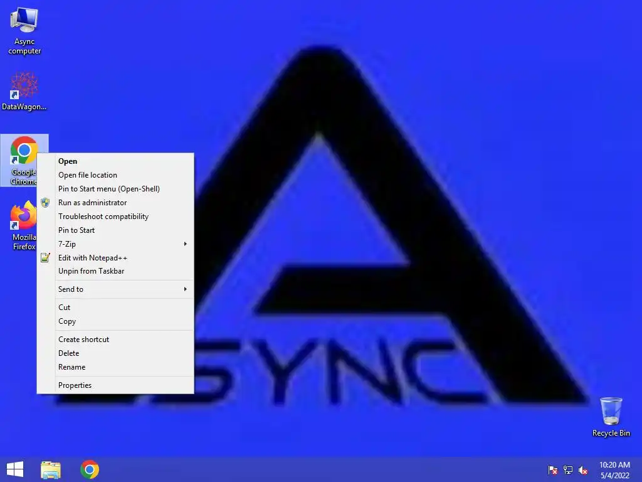Open the Windows Start button

point(15,469)
